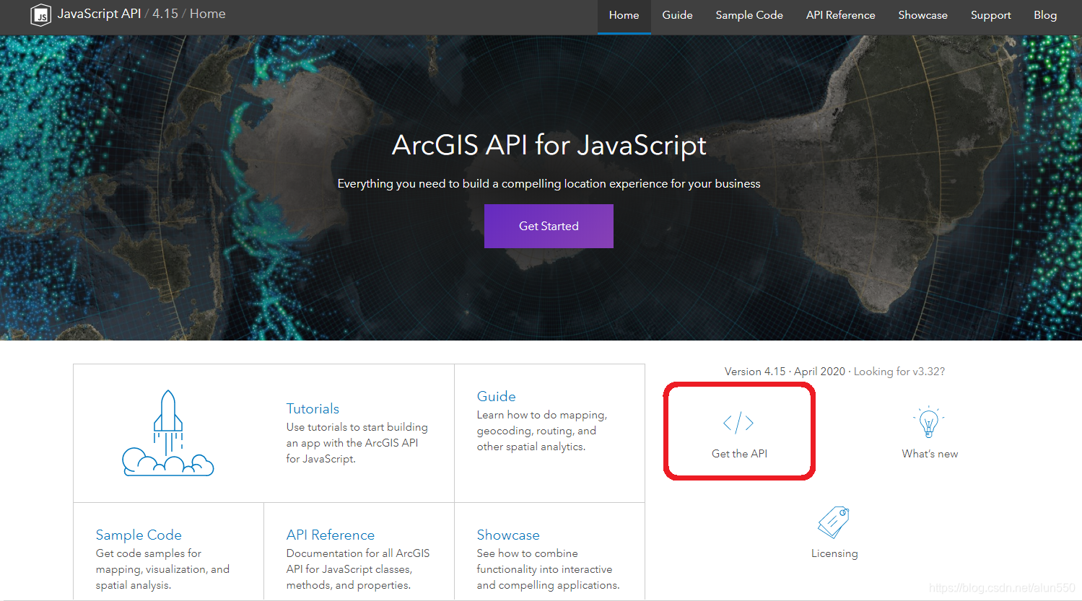Click the lightbulb icon above What's new

coord(929,422)
